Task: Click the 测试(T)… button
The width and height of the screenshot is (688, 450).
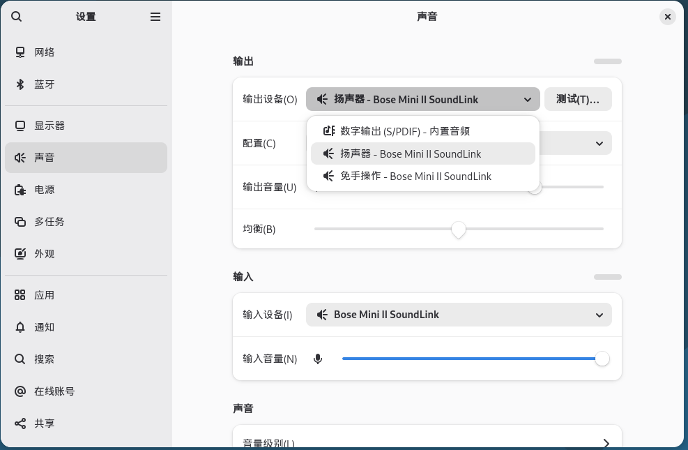Action: [x=578, y=99]
